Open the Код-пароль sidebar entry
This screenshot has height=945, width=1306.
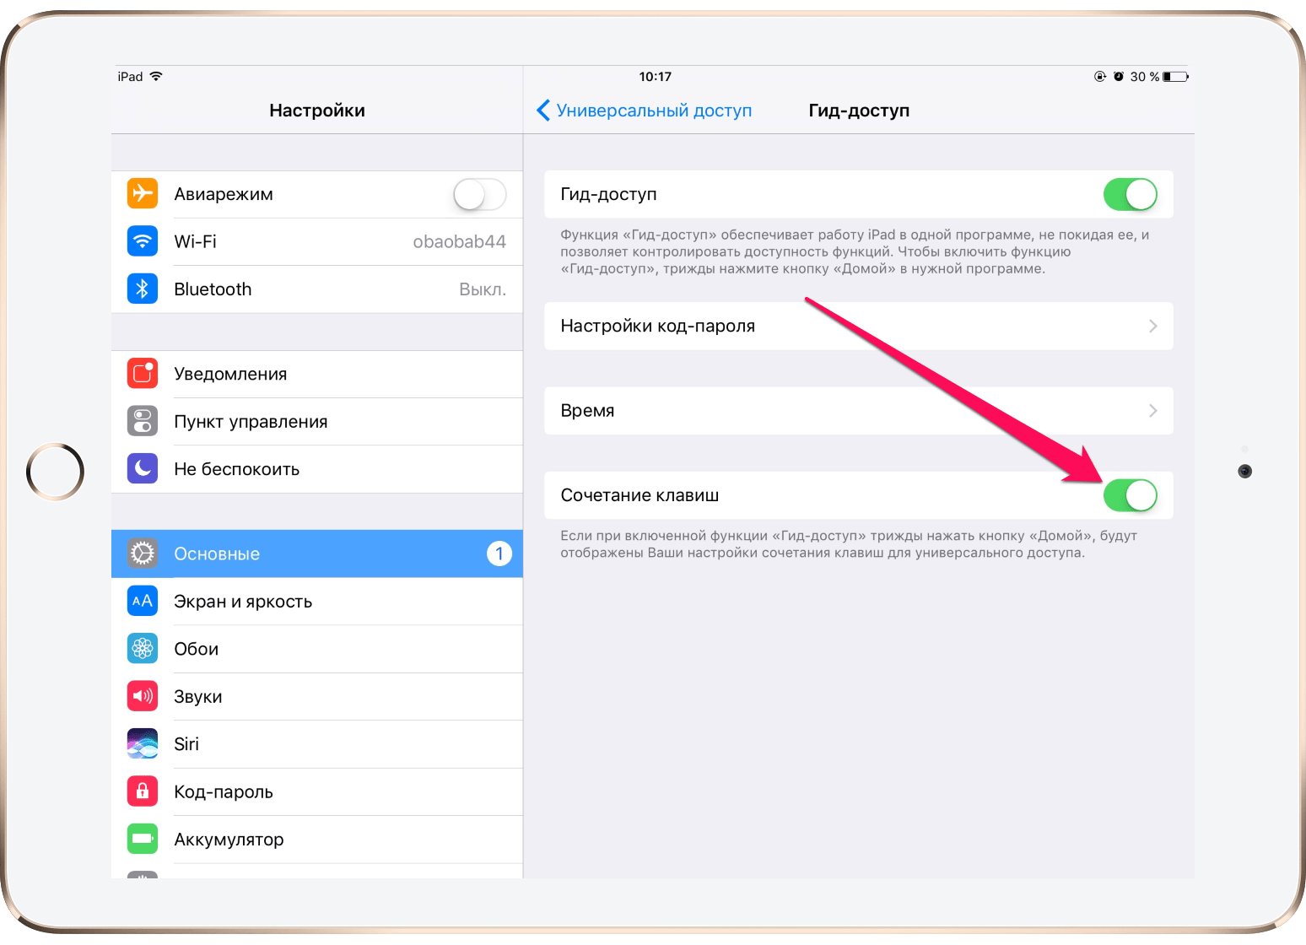[x=317, y=791]
